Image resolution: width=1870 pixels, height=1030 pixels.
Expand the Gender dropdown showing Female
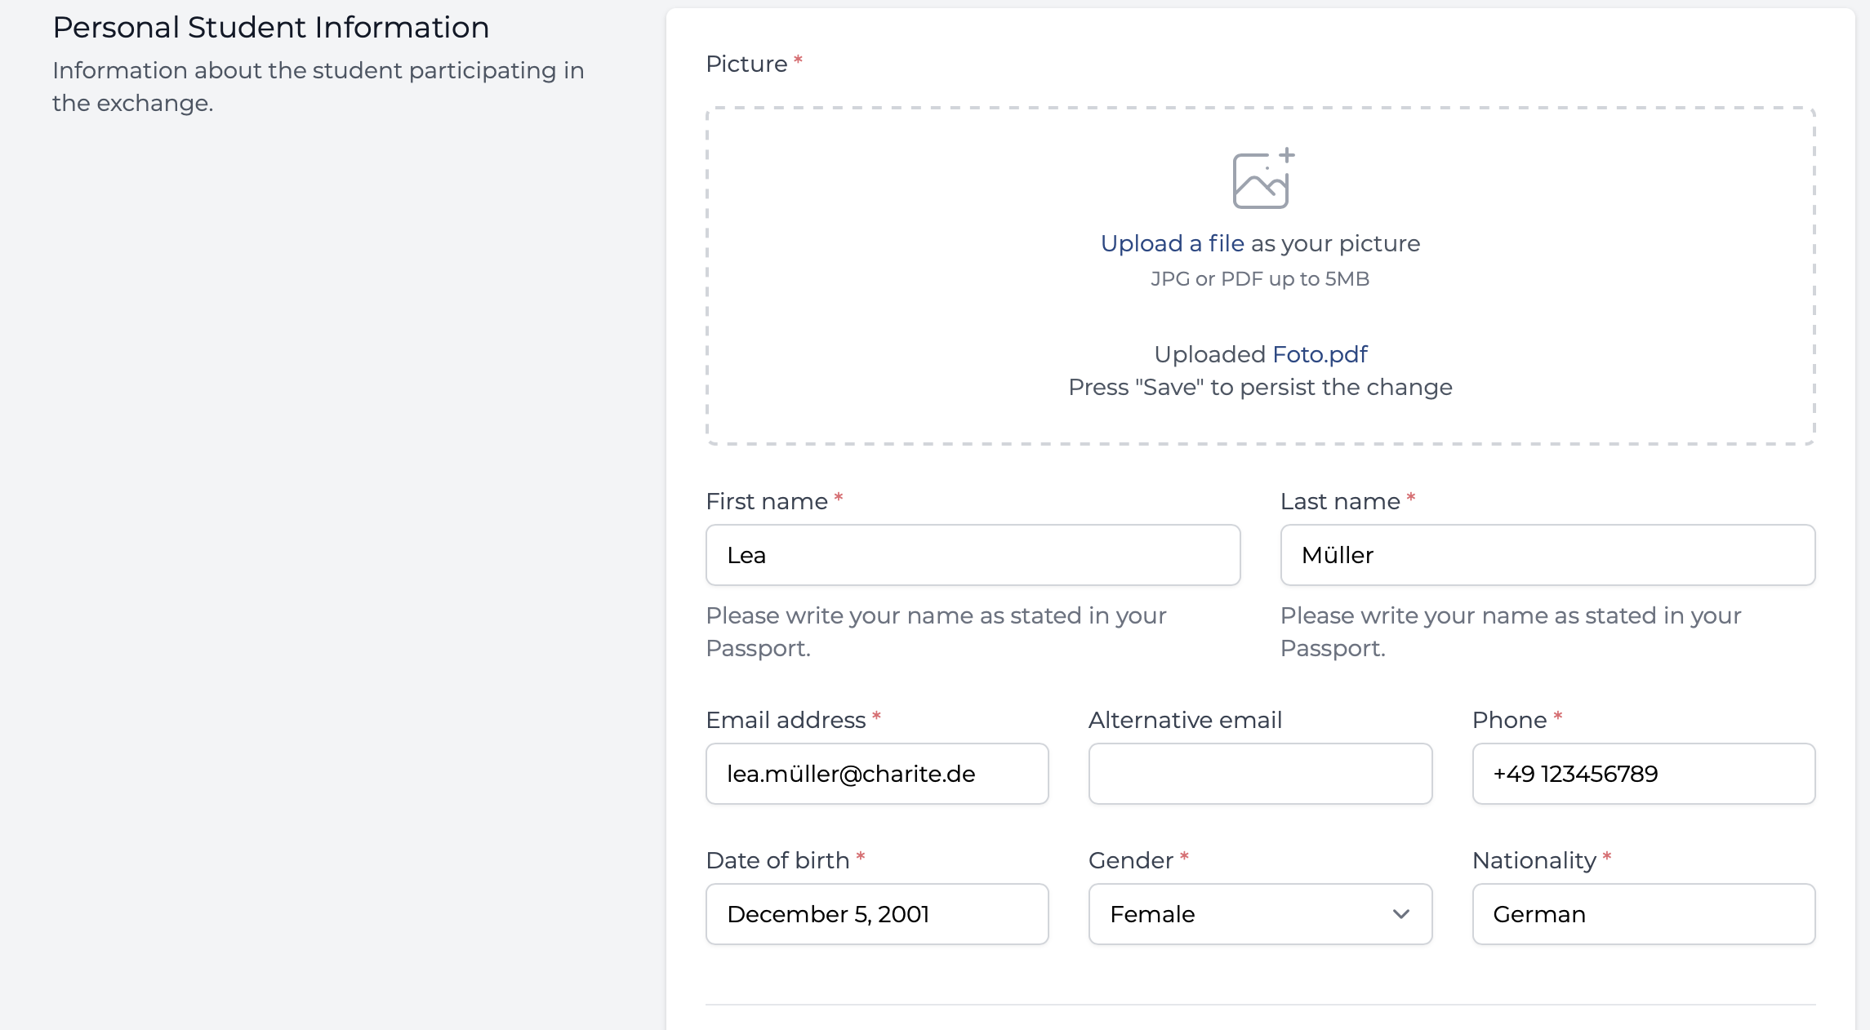click(x=1260, y=914)
